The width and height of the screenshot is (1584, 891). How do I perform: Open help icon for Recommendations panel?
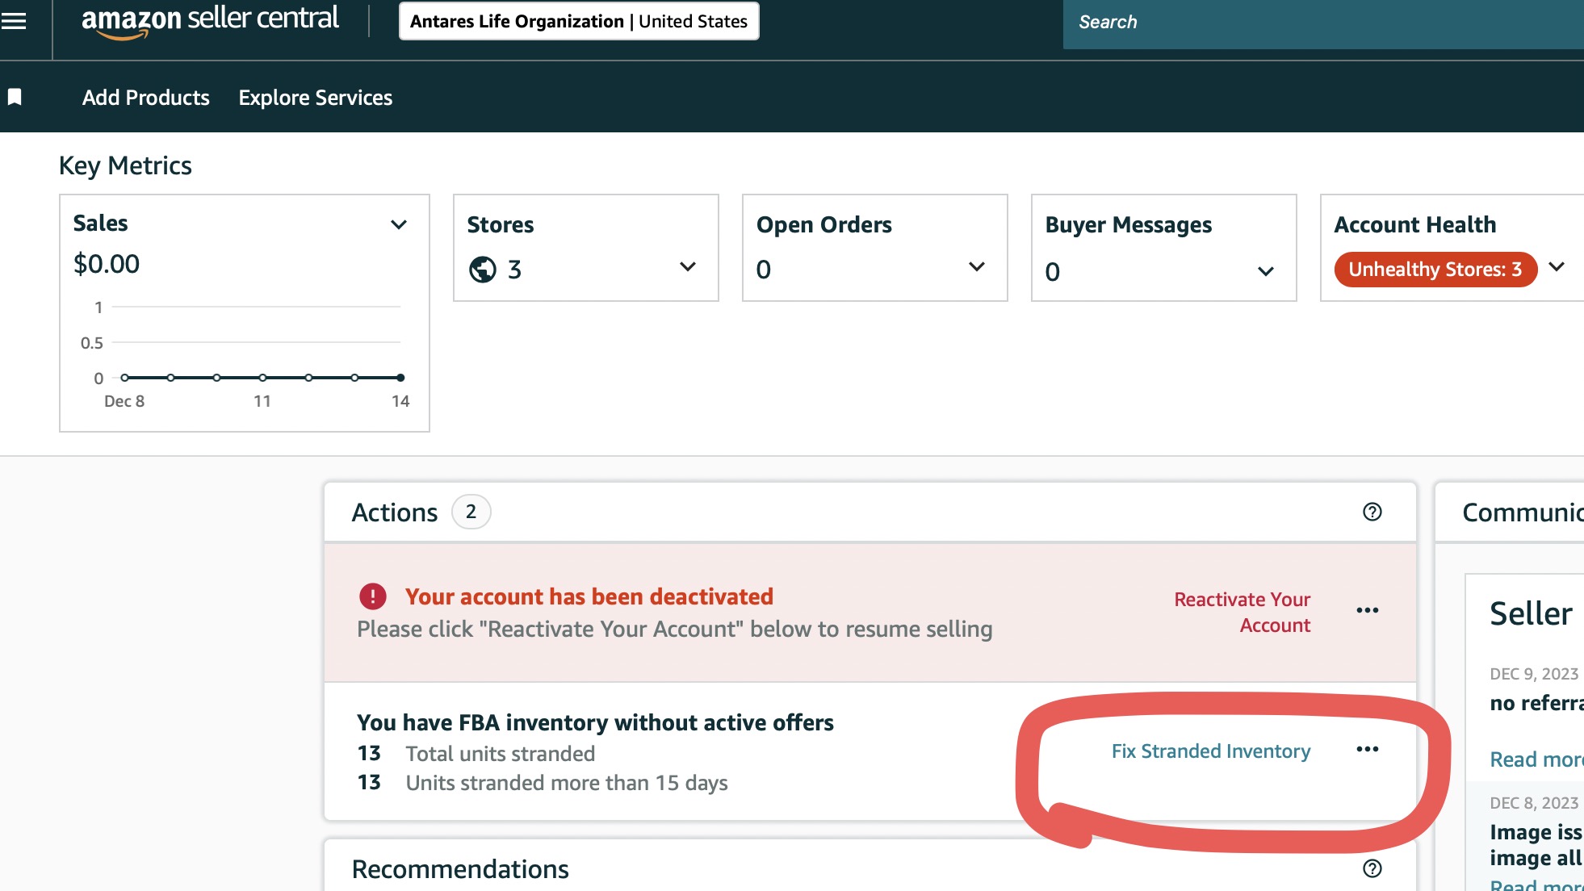click(x=1372, y=868)
